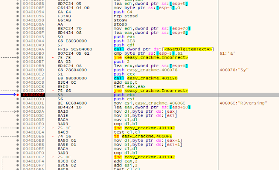Select jne Incorrect instruction at 004010CD
This screenshot has width=279, height=170.
[x=151, y=91]
